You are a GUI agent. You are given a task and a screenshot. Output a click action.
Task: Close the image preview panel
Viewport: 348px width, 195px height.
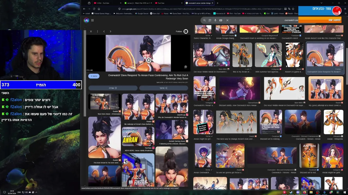tap(91, 31)
